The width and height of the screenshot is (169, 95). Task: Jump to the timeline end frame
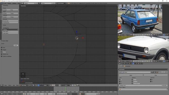tap(66, 94)
